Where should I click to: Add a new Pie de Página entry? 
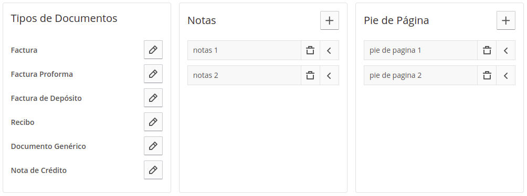coord(506,20)
